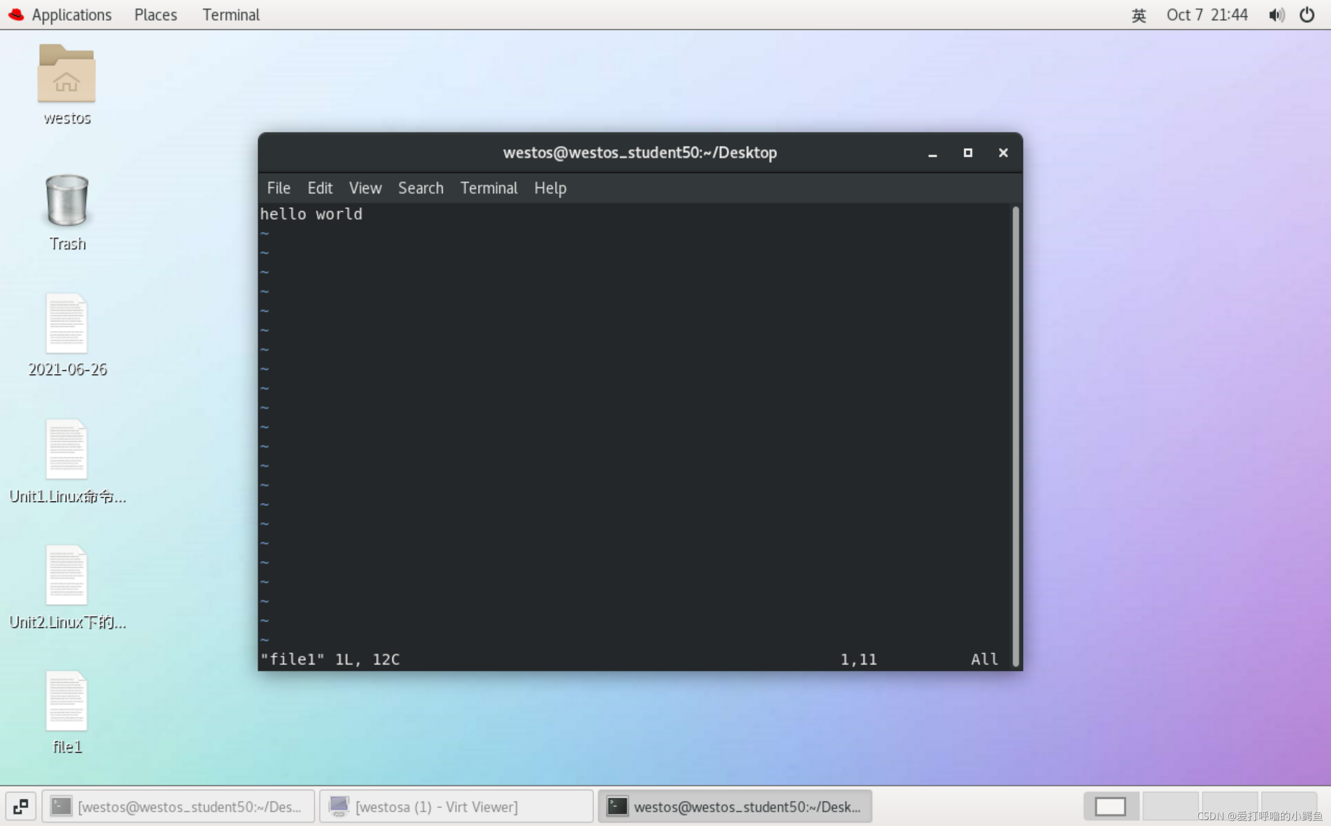Image resolution: width=1331 pixels, height=826 pixels.
Task: Switch to westosa Virt Viewer taskbar window
Action: (x=456, y=806)
